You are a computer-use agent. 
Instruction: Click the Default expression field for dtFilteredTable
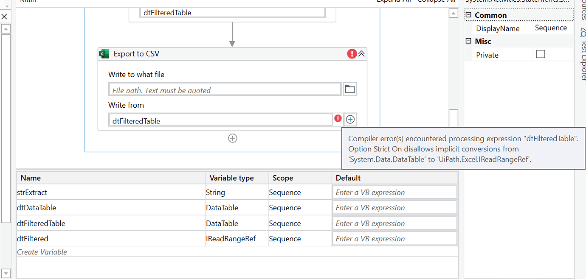tap(394, 223)
